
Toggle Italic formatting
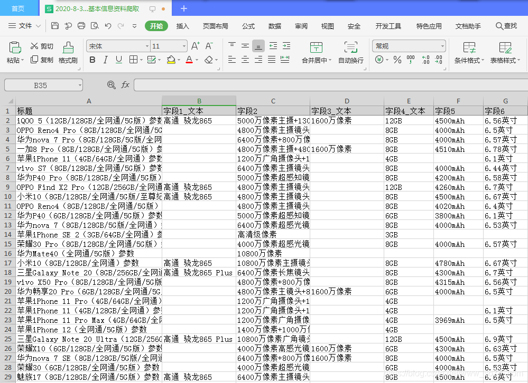point(105,60)
